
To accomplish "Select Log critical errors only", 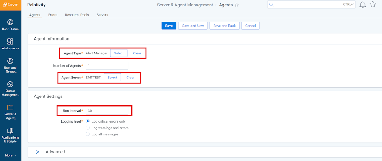I will pyautogui.click(x=88, y=121).
